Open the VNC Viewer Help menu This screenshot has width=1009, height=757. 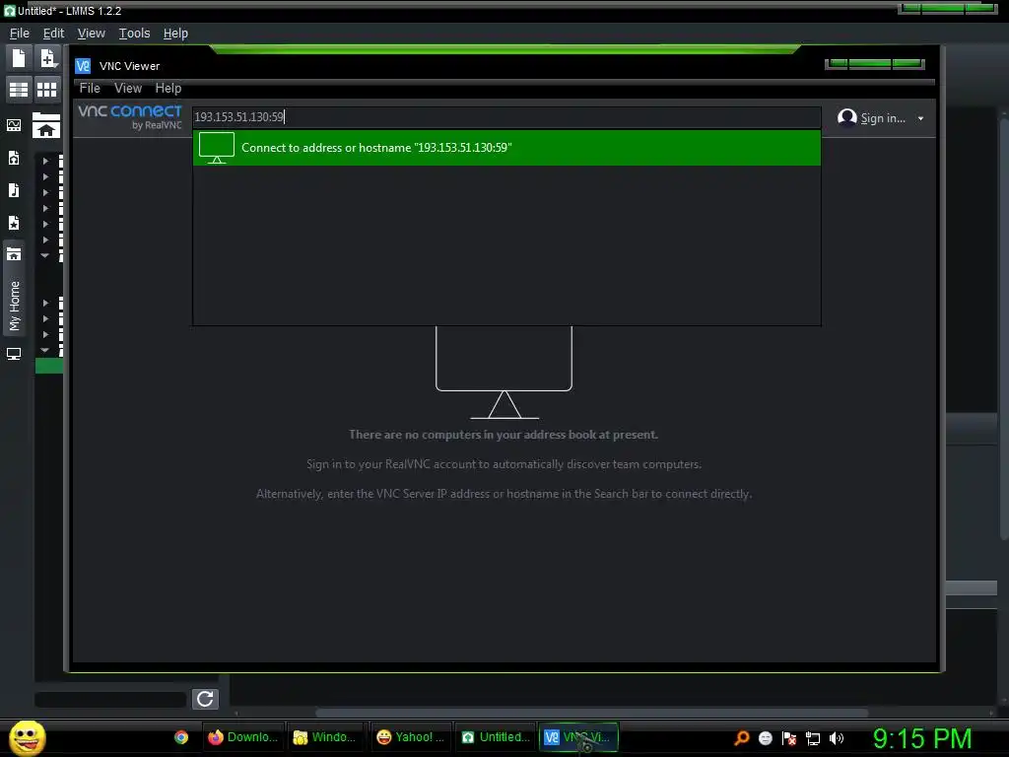168,88
